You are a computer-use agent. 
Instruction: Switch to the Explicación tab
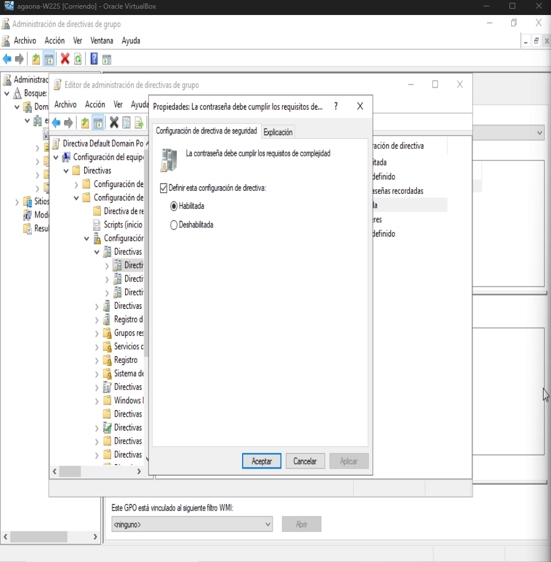coord(278,132)
